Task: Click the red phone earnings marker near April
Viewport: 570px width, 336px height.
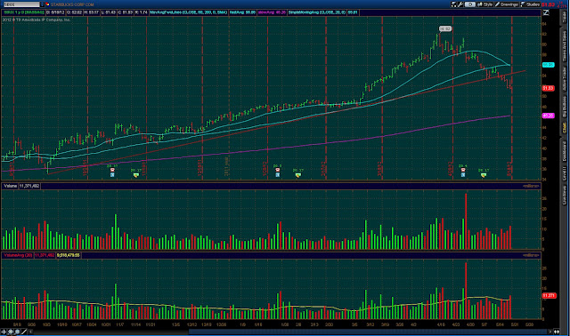Action: tap(463, 170)
